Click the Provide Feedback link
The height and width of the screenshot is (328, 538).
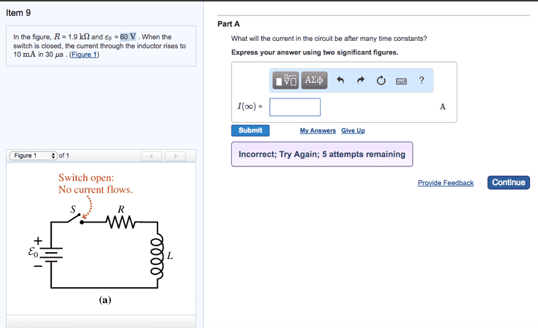[445, 183]
